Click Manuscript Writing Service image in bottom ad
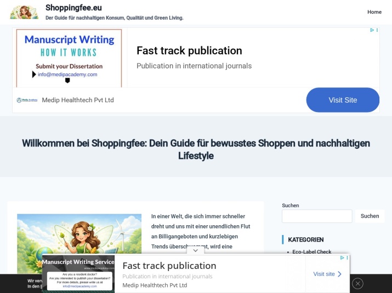The width and height of the screenshot is (392, 293). [78, 273]
